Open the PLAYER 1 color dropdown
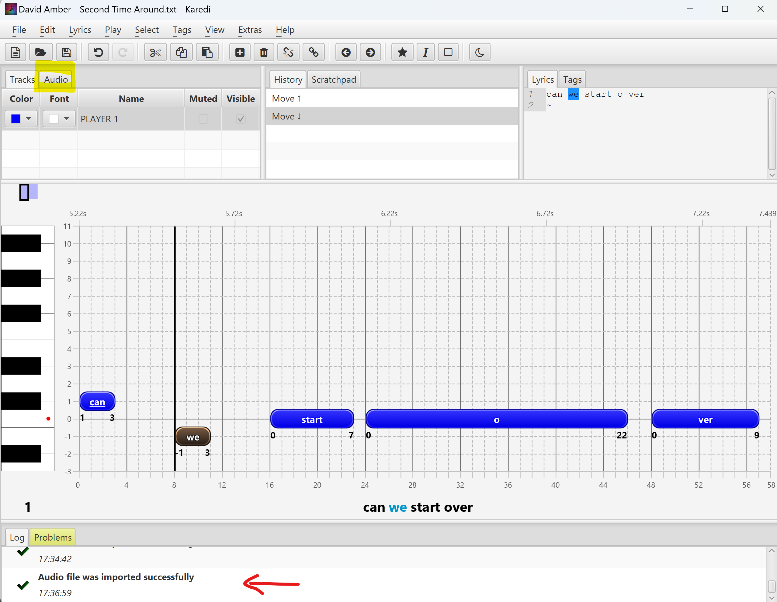This screenshot has width=777, height=602. pyautogui.click(x=29, y=119)
